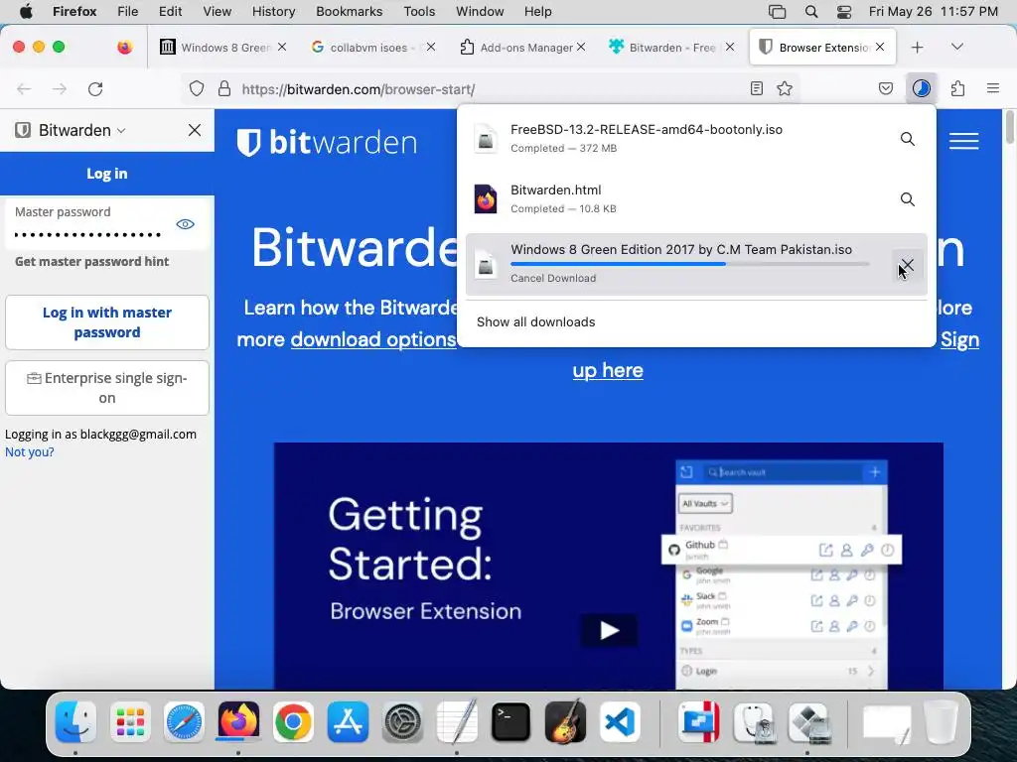
Task: Switch to Windows 8 Green tab
Action: click(223, 48)
